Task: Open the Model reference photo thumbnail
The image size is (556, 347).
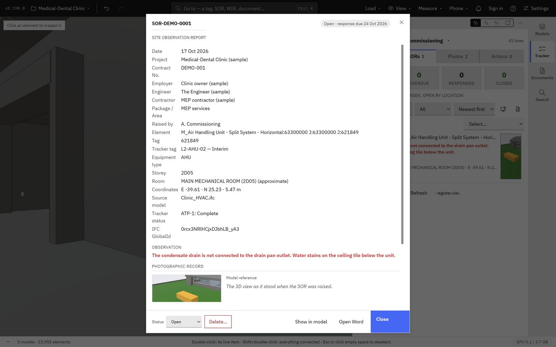Action: pyautogui.click(x=187, y=288)
